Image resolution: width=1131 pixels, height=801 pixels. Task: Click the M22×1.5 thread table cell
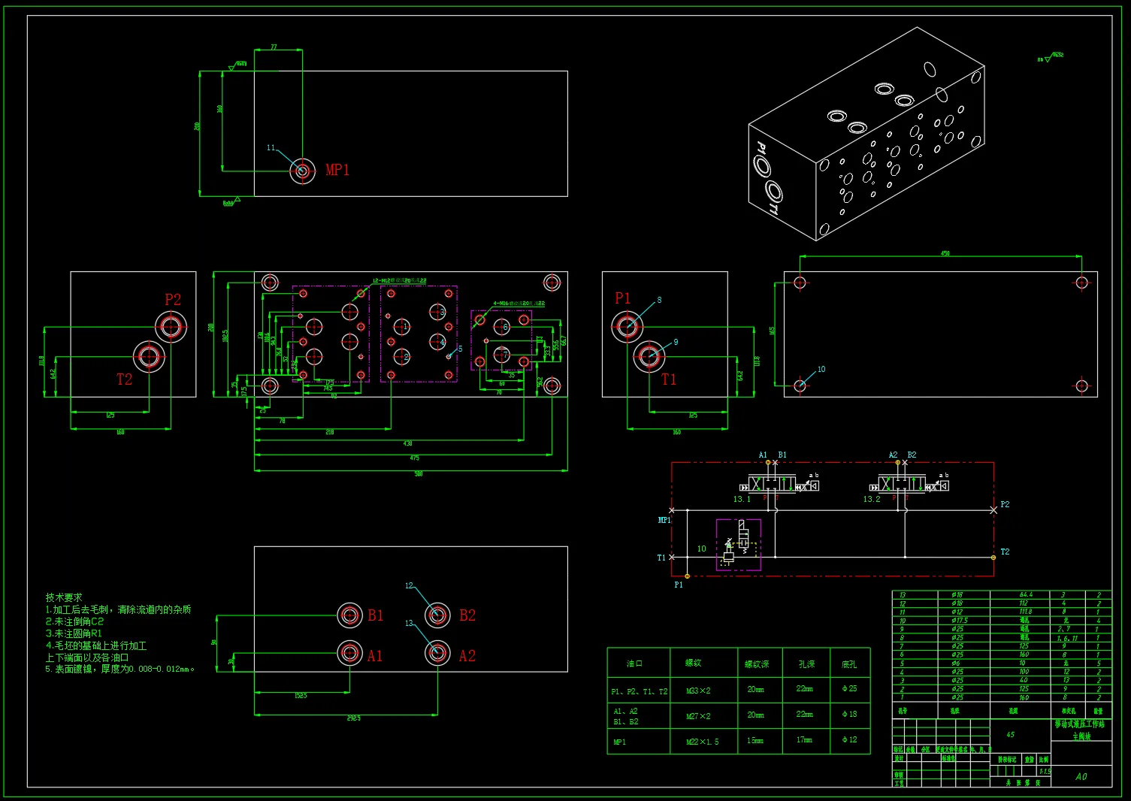pos(703,742)
